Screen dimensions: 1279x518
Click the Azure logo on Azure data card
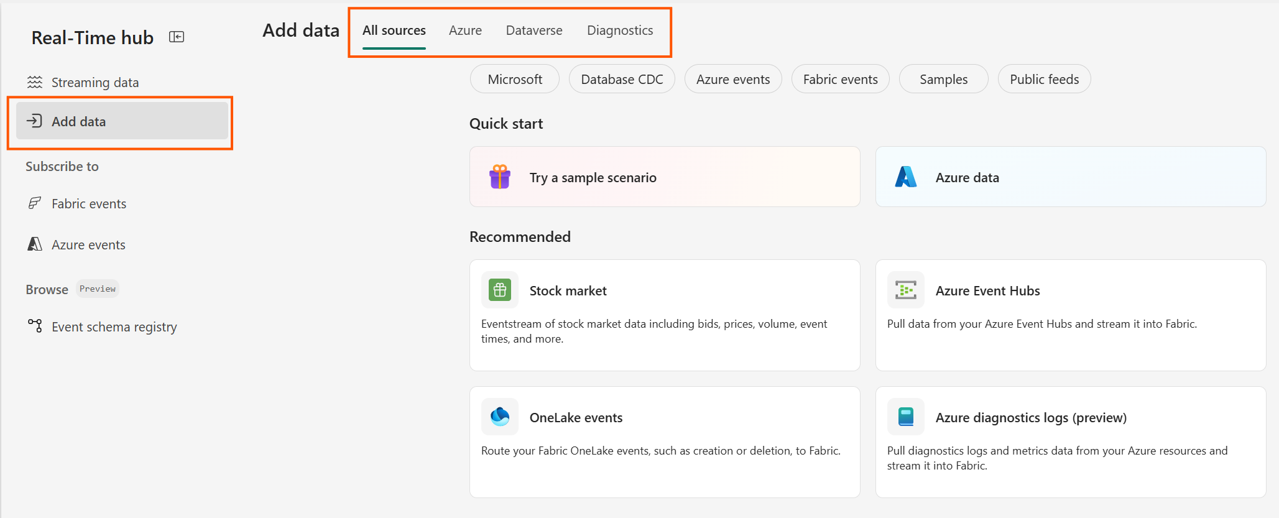point(906,177)
